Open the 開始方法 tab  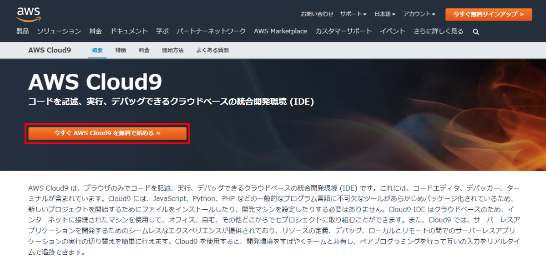[173, 50]
